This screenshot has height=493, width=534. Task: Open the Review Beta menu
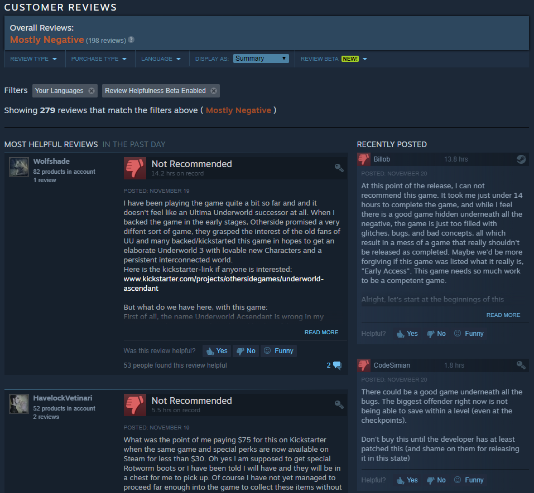pos(334,59)
